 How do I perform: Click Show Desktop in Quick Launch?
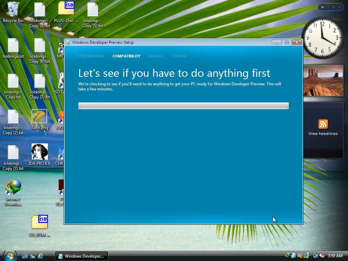[x=24, y=256]
